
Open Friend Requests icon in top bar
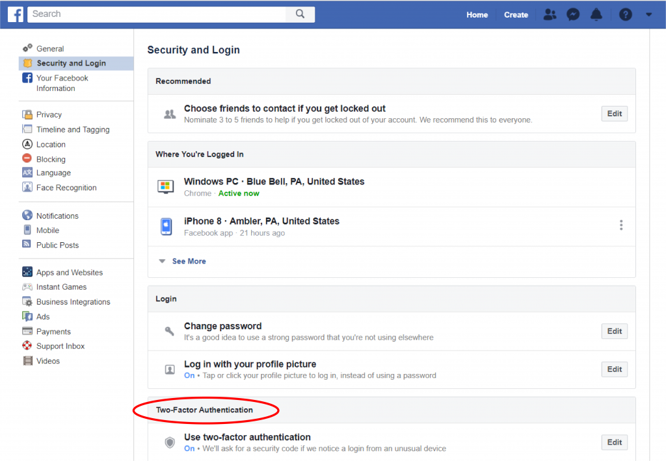[x=550, y=14]
